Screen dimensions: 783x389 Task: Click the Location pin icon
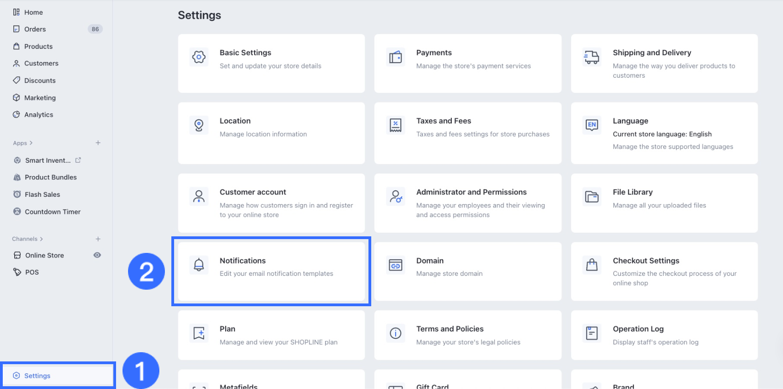(199, 125)
